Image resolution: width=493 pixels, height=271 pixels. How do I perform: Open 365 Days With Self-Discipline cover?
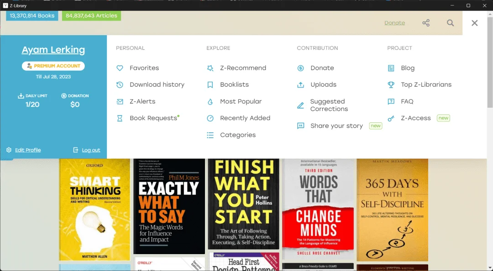(x=393, y=210)
